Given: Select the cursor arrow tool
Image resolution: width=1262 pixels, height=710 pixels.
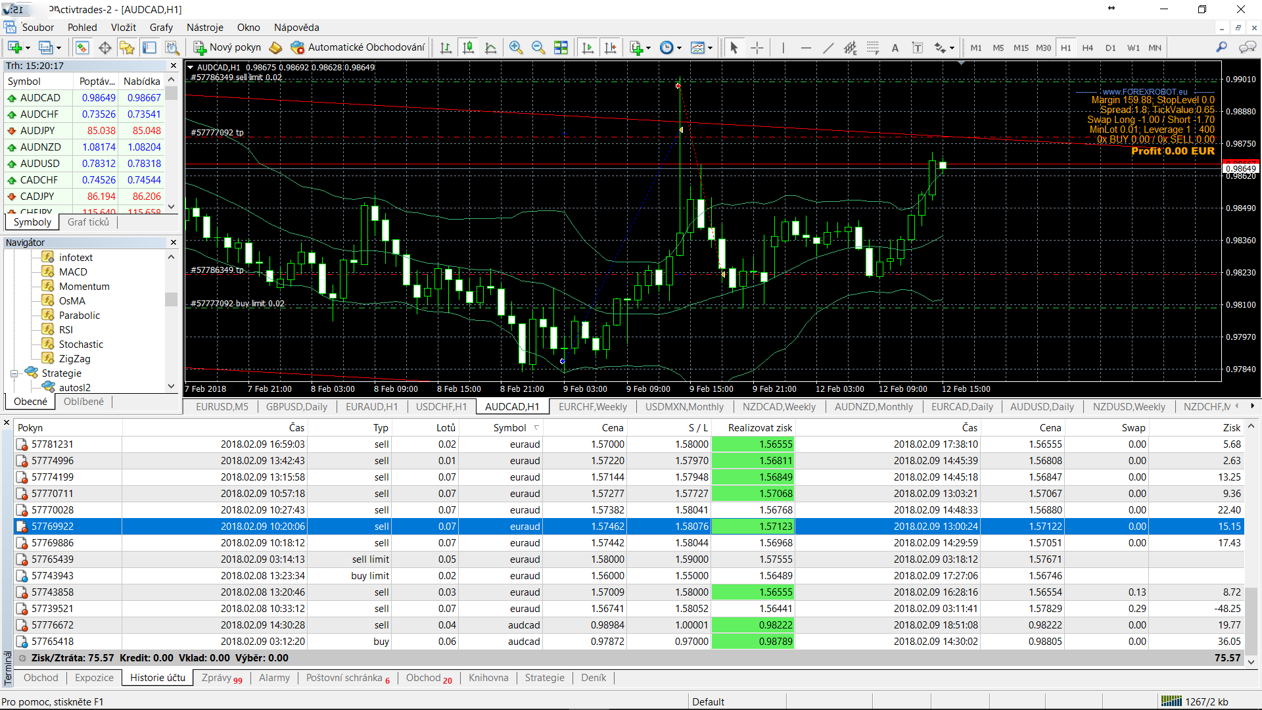Looking at the screenshot, I should pyautogui.click(x=734, y=47).
